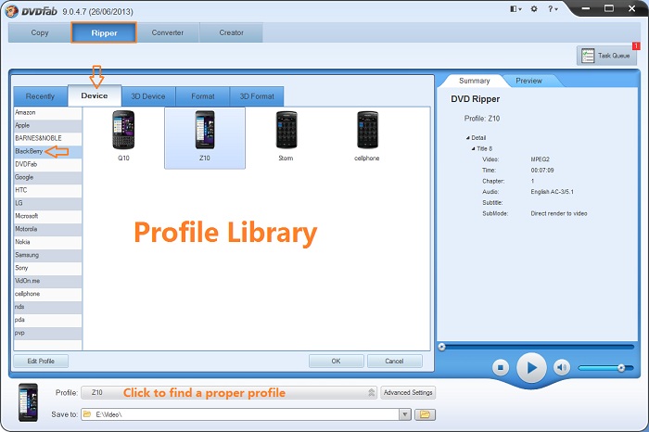The height and width of the screenshot is (432, 649).
Task: Click the Edit Profile button
Action: click(41, 361)
